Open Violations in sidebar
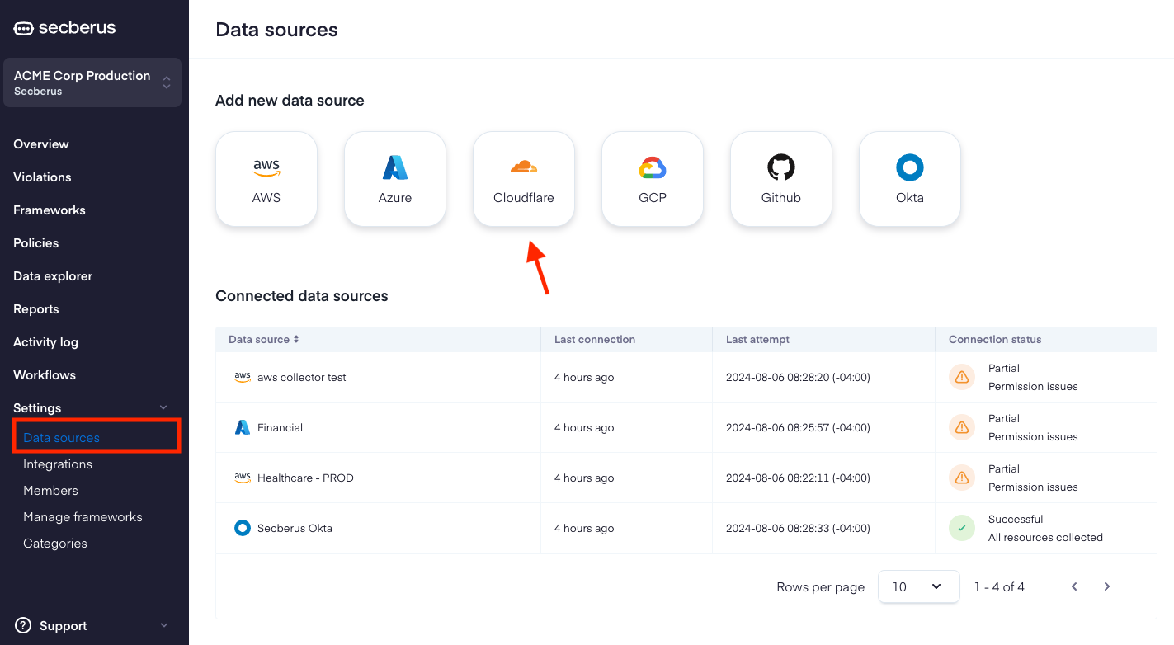 pyautogui.click(x=42, y=177)
